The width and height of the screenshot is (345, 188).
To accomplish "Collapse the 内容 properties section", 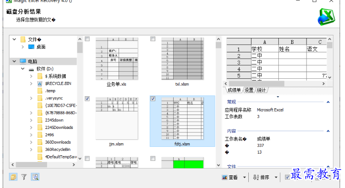I will coord(328,131).
